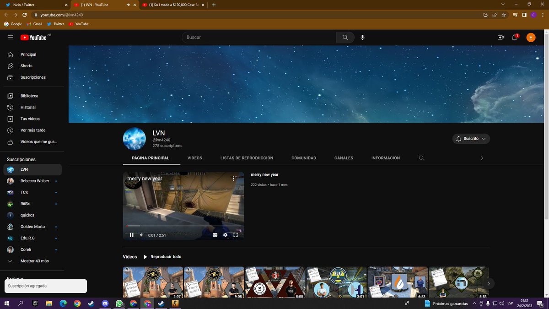Click the address bar URL

tap(61, 15)
